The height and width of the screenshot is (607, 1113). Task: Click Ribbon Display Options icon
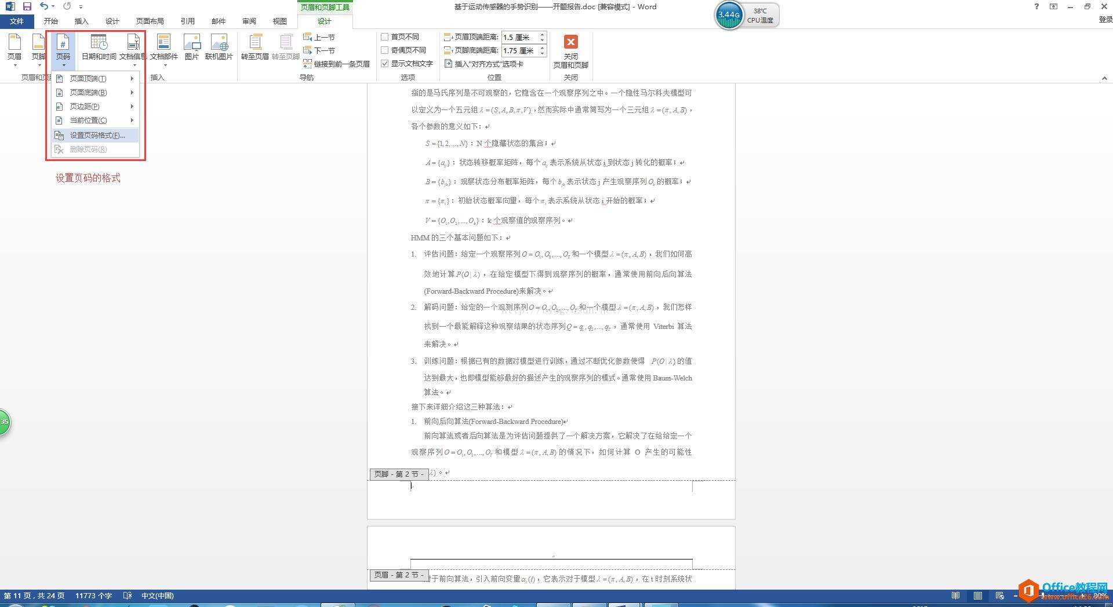(x=1054, y=6)
